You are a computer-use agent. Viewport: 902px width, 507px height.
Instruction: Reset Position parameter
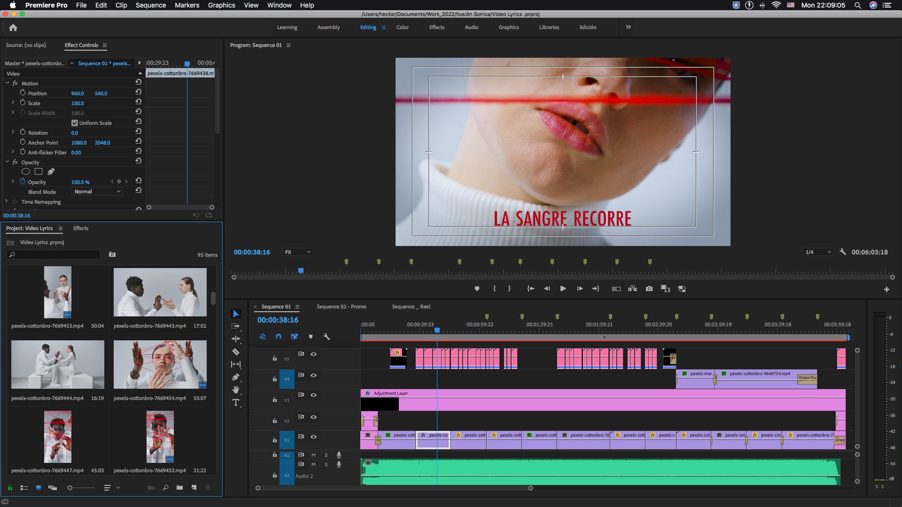pos(138,92)
